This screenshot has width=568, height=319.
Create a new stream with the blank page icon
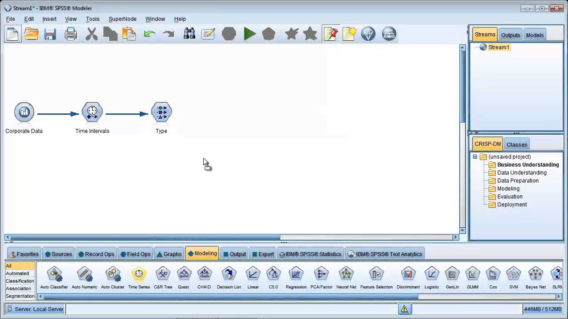(13, 34)
